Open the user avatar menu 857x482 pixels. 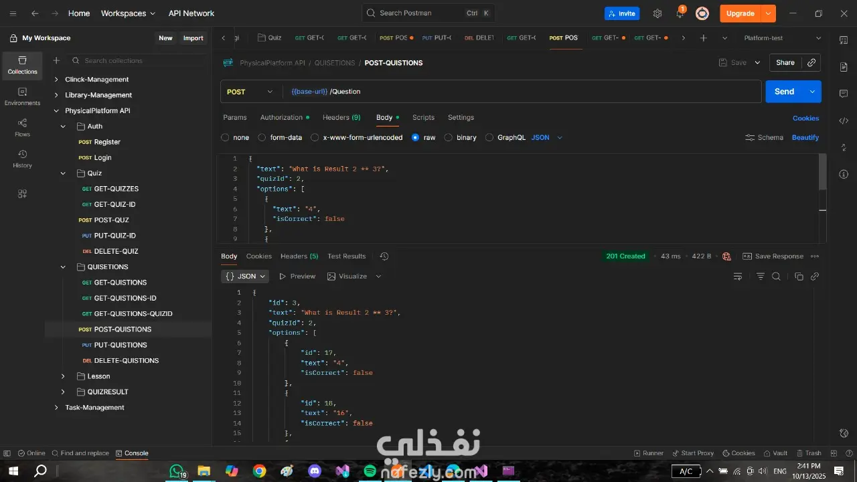point(702,13)
